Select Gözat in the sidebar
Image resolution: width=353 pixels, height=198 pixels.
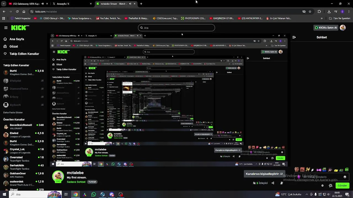click(x=14, y=46)
